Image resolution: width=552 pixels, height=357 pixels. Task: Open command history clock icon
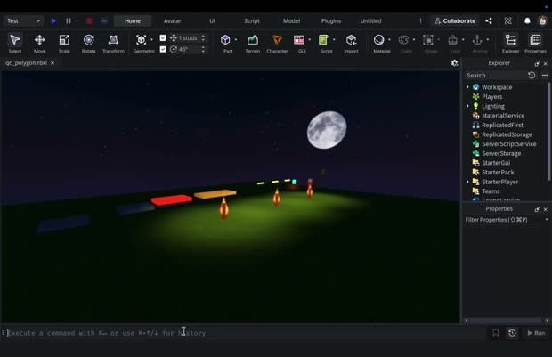coord(512,333)
